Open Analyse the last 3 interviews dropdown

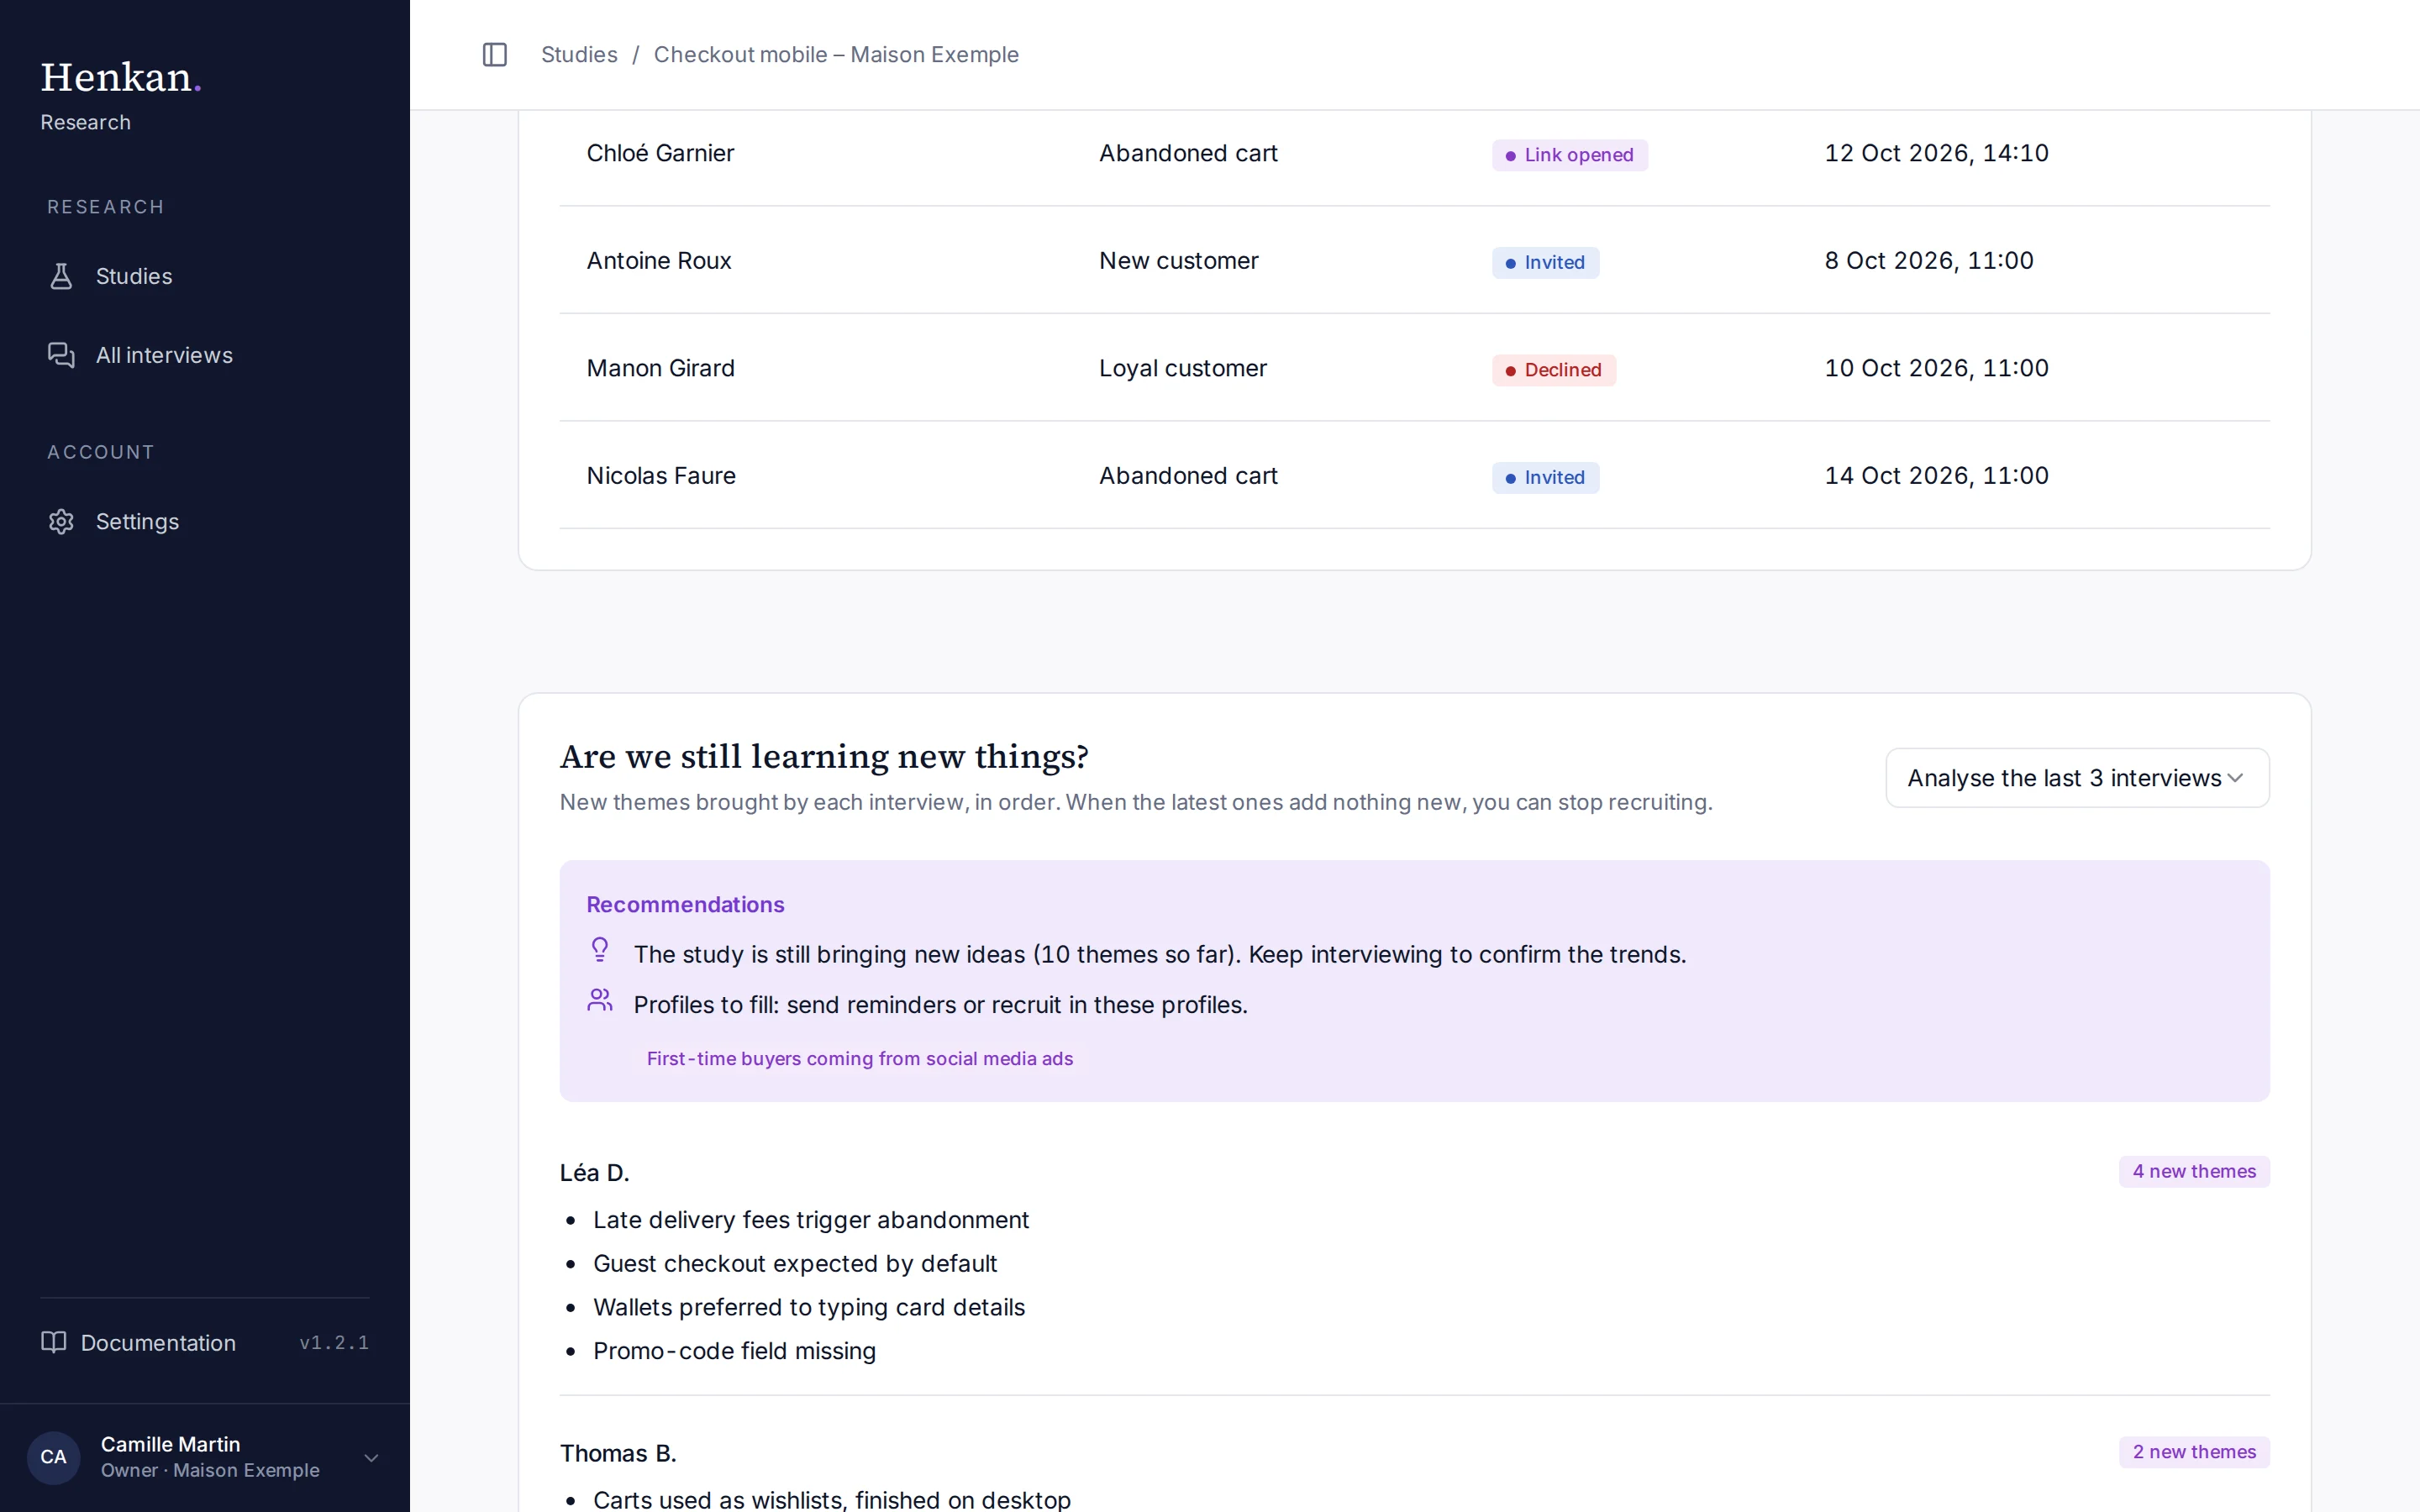click(2077, 778)
